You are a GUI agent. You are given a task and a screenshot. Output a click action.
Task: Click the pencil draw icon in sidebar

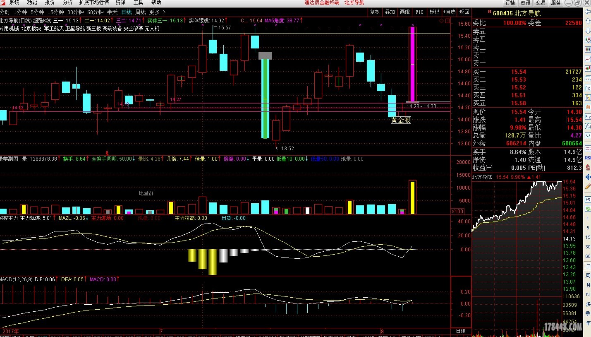(x=587, y=187)
